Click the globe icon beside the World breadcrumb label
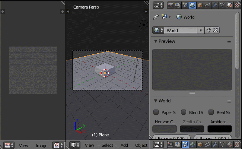The width and height of the screenshot is (242, 149). point(179,17)
